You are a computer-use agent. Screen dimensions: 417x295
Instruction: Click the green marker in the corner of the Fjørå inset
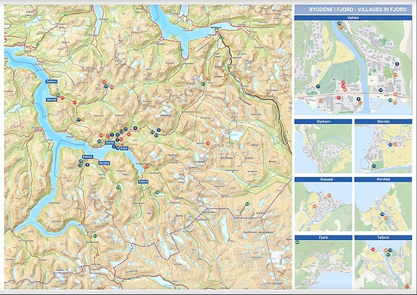point(297,242)
